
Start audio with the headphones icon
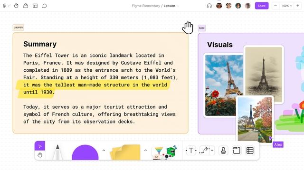tap(209, 6)
